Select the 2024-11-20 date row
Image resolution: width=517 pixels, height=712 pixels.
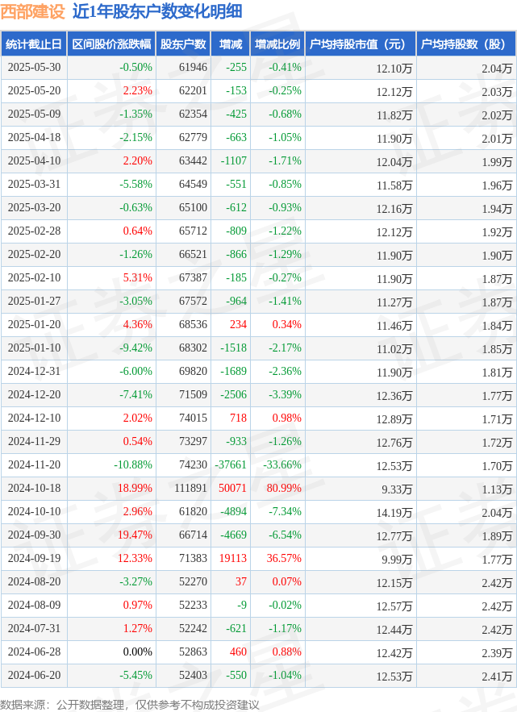point(258,465)
